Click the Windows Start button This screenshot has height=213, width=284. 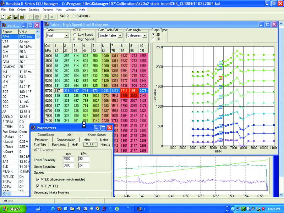(13, 209)
